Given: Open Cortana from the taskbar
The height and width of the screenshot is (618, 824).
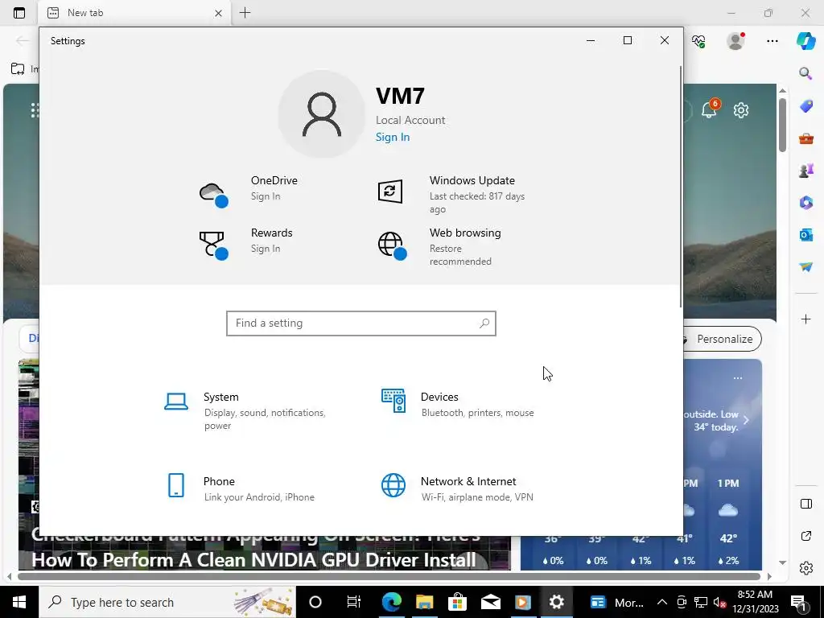Looking at the screenshot, I should [315, 602].
